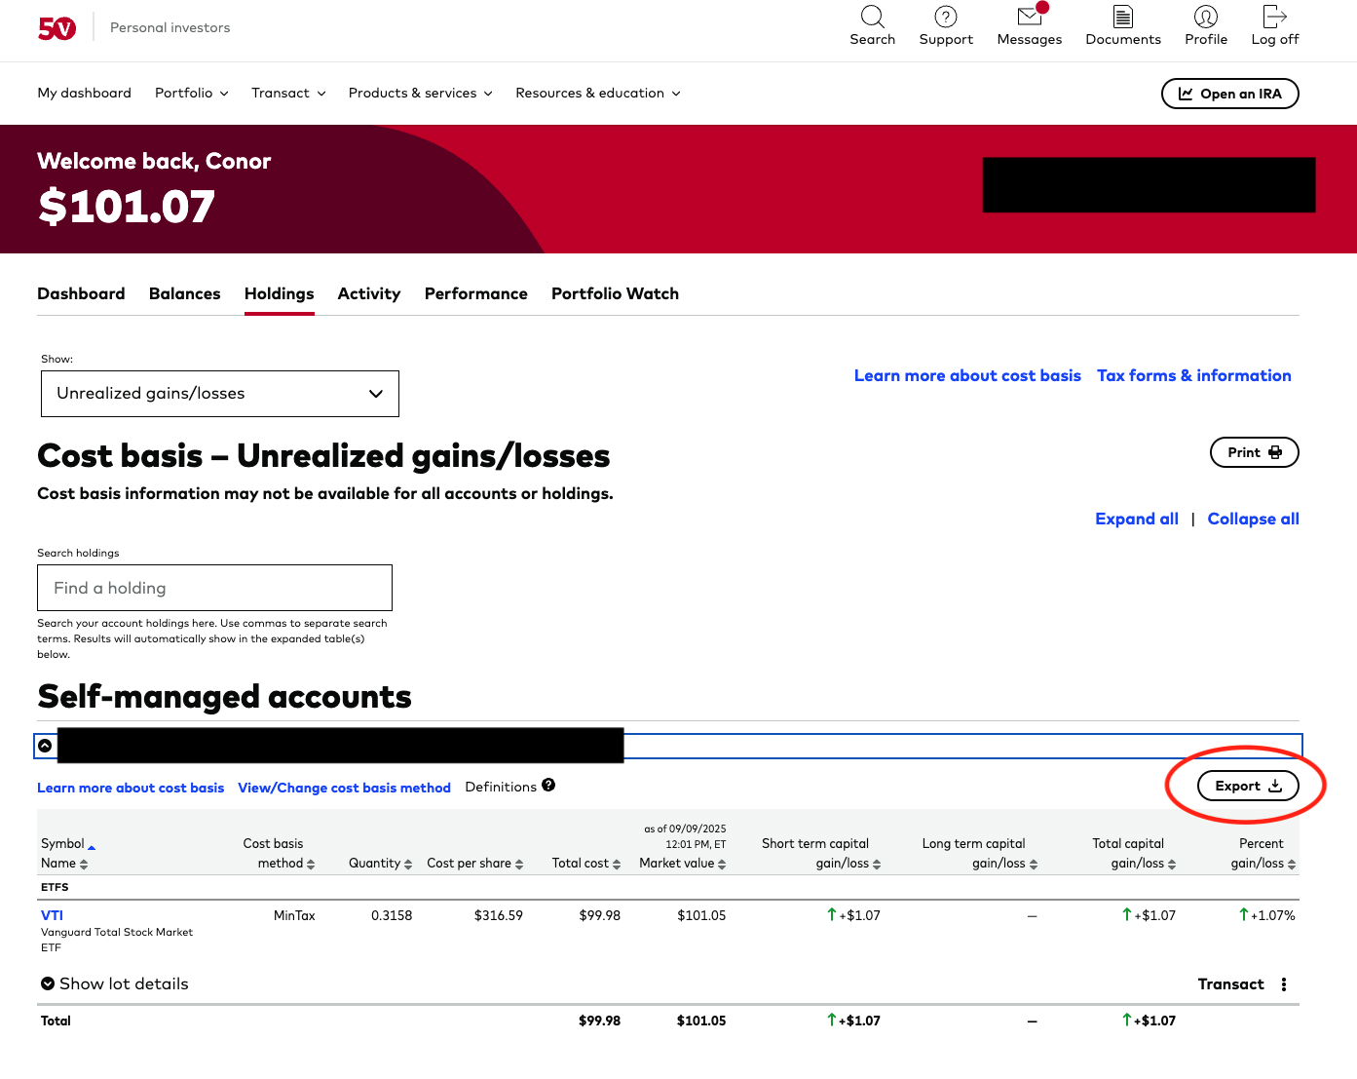The width and height of the screenshot is (1357, 1079).
Task: Open Tax forms & information link
Action: (1193, 375)
